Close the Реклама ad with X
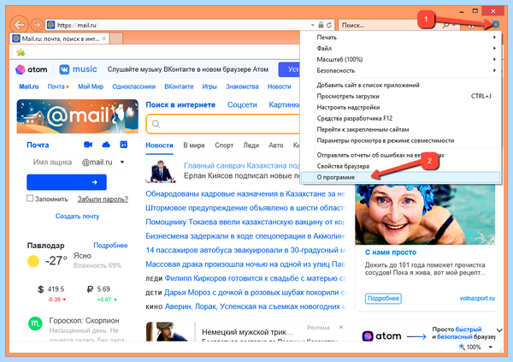This screenshot has width=513, height=362. coord(341,327)
